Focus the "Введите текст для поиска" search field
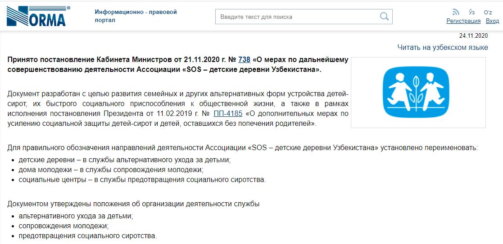The width and height of the screenshot is (503, 244). [304, 17]
